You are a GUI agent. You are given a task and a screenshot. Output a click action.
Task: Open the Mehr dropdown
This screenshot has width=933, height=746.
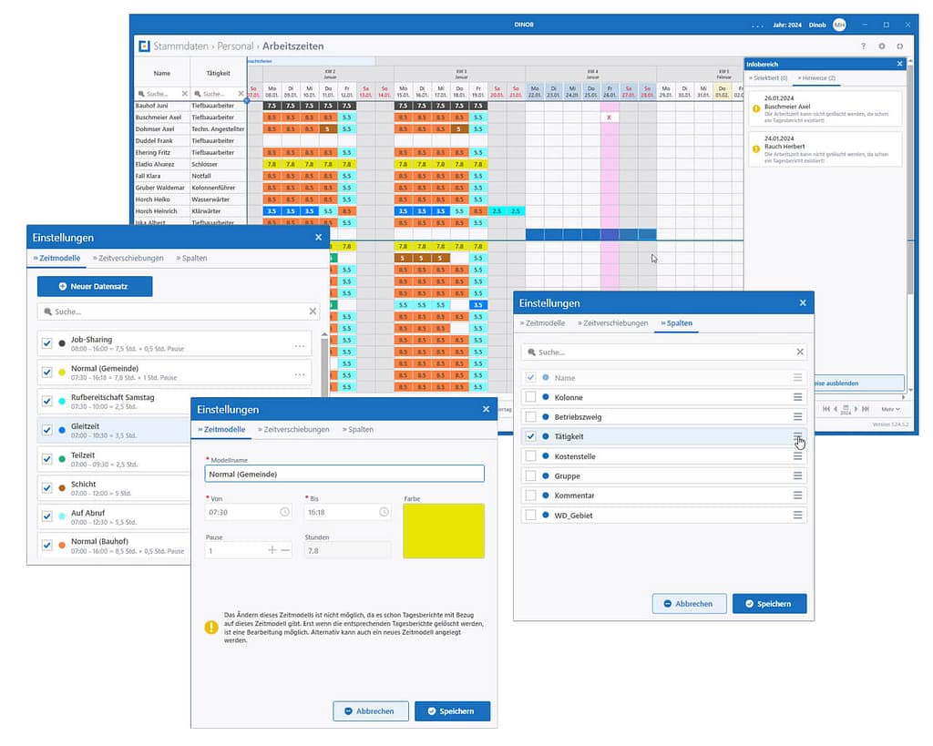pyautogui.click(x=889, y=409)
